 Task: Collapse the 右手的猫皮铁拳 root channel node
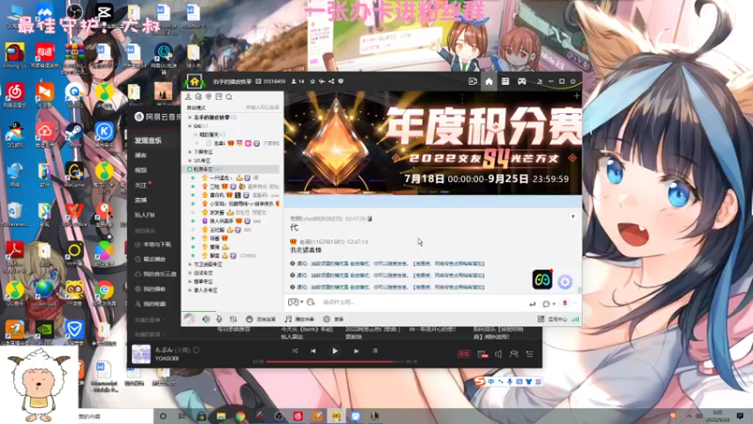pyautogui.click(x=190, y=117)
